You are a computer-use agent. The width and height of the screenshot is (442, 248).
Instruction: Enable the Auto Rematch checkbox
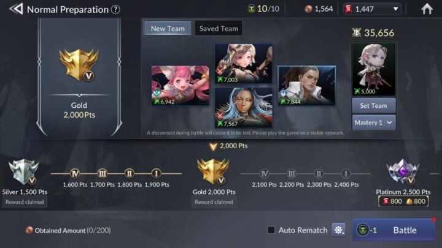click(x=271, y=230)
